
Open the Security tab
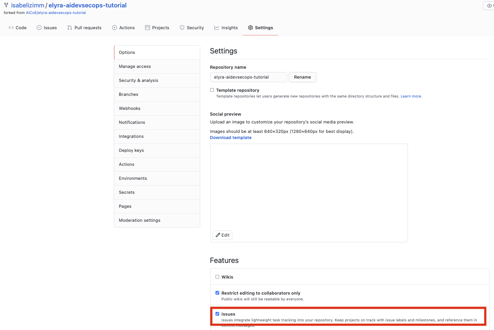[x=192, y=28]
